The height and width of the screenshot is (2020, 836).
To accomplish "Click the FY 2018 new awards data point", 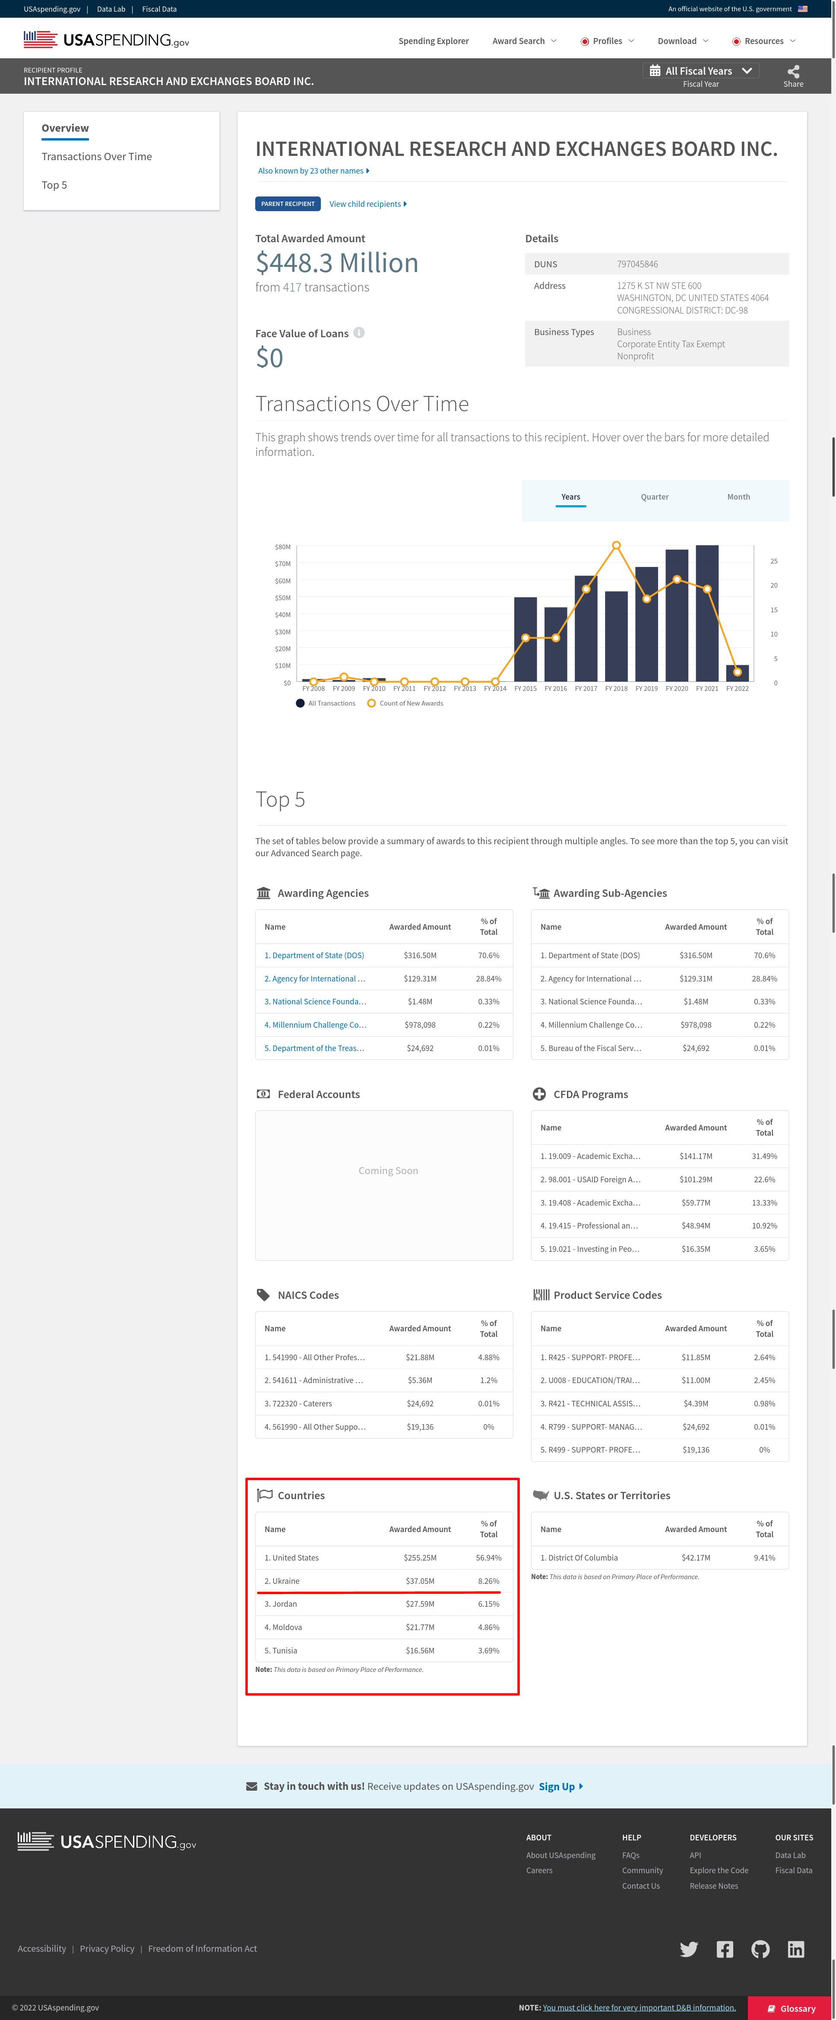I will (616, 544).
